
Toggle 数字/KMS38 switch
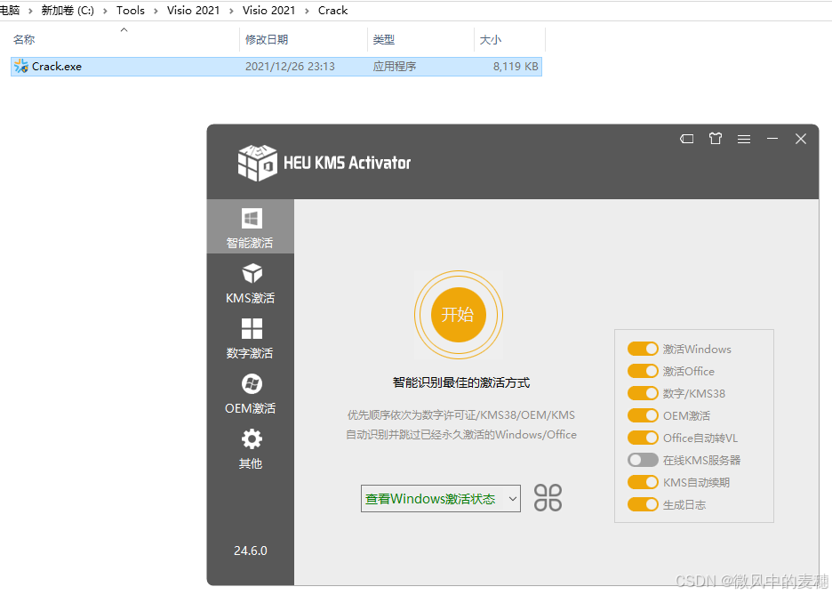tap(643, 393)
